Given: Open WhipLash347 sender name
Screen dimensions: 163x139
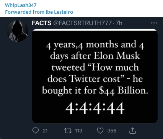Looking at the screenshot, I should point(21,5).
